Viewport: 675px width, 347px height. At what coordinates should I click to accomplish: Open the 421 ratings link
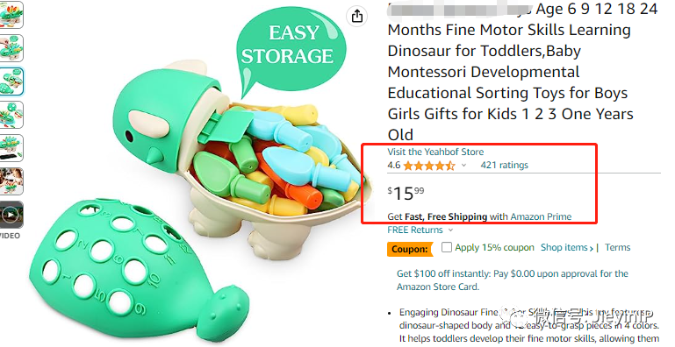pyautogui.click(x=504, y=165)
